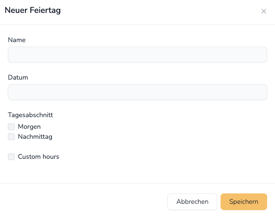275x218 pixels.
Task: Cancel holiday creation via Abbrechen
Action: pyautogui.click(x=192, y=202)
